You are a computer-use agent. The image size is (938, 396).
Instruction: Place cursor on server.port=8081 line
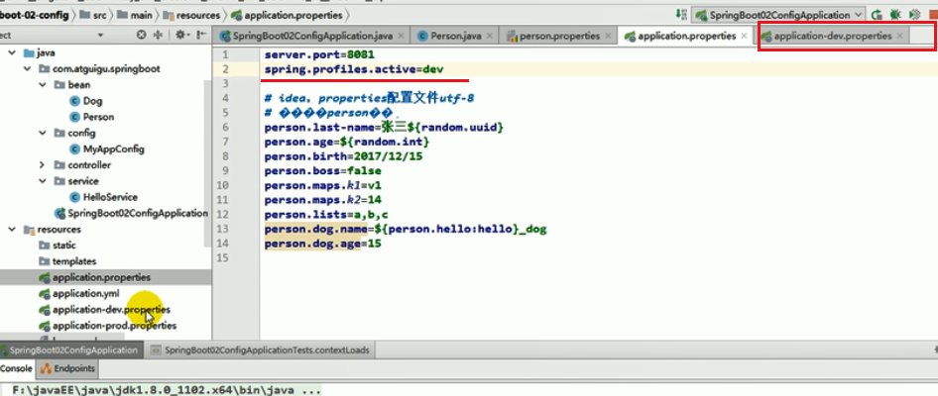click(319, 55)
